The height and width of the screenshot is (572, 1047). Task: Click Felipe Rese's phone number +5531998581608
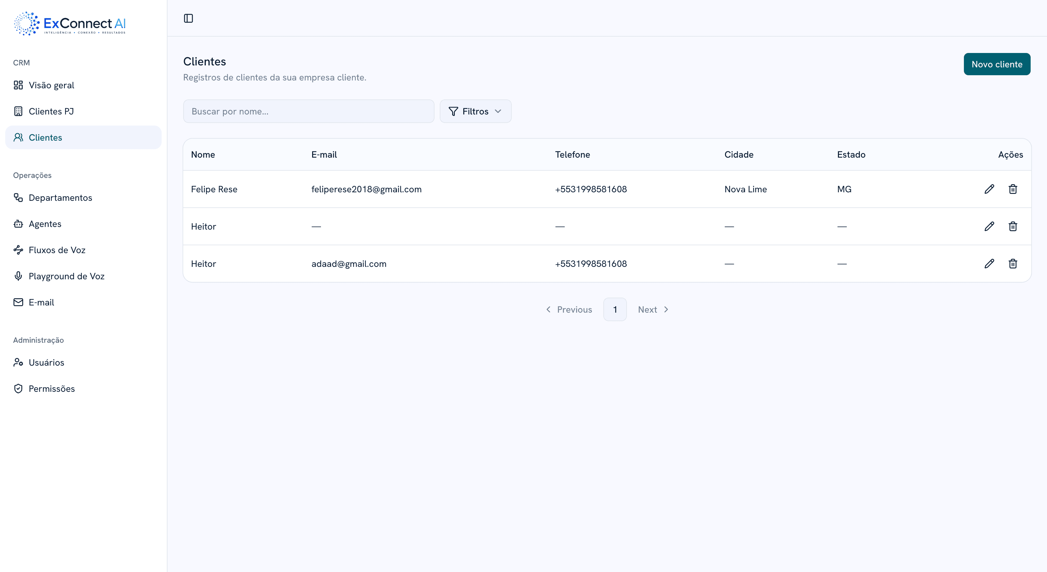click(x=591, y=189)
